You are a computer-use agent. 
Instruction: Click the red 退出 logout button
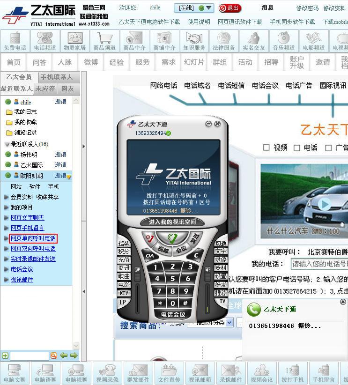pyautogui.click(x=230, y=8)
